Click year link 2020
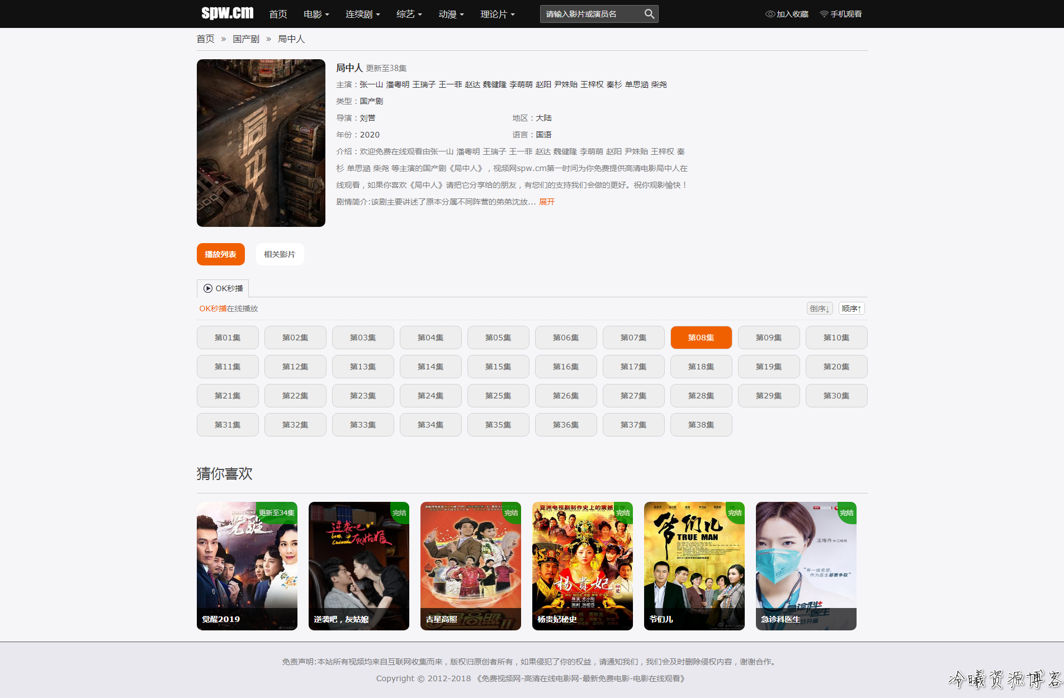1064x698 pixels. 370,135
